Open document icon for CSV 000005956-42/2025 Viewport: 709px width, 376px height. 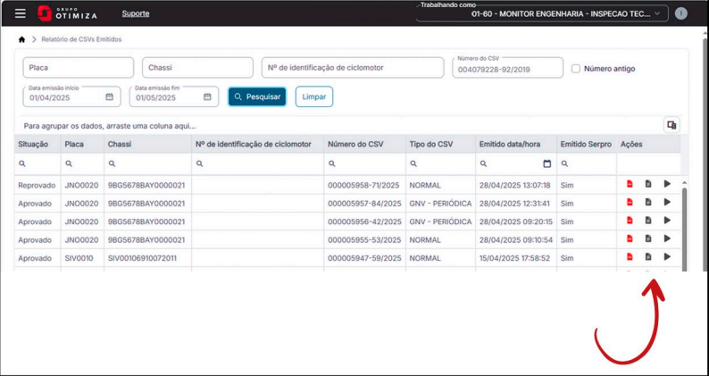tap(648, 221)
